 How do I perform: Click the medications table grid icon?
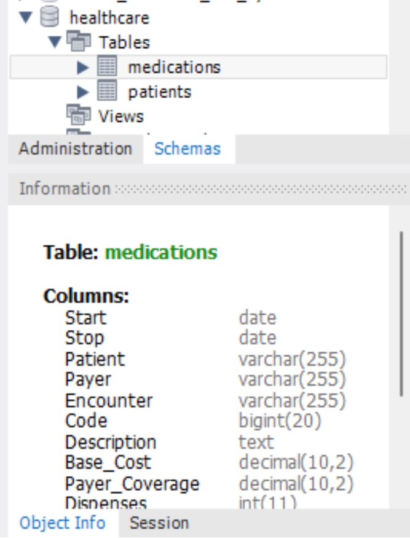(107, 67)
